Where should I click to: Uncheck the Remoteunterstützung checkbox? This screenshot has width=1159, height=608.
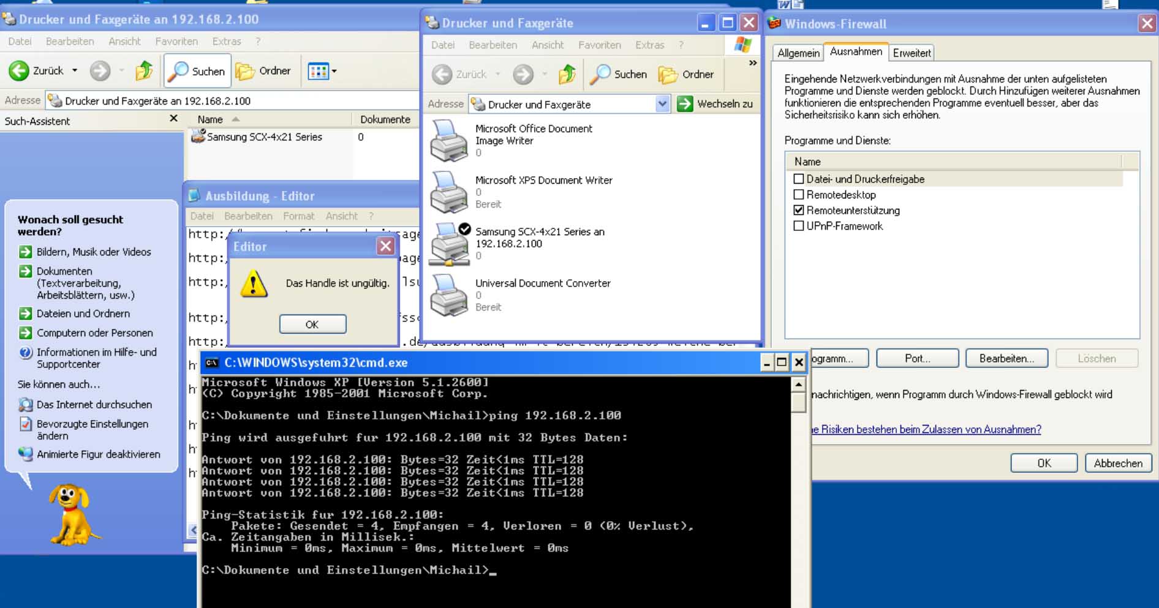pos(799,210)
